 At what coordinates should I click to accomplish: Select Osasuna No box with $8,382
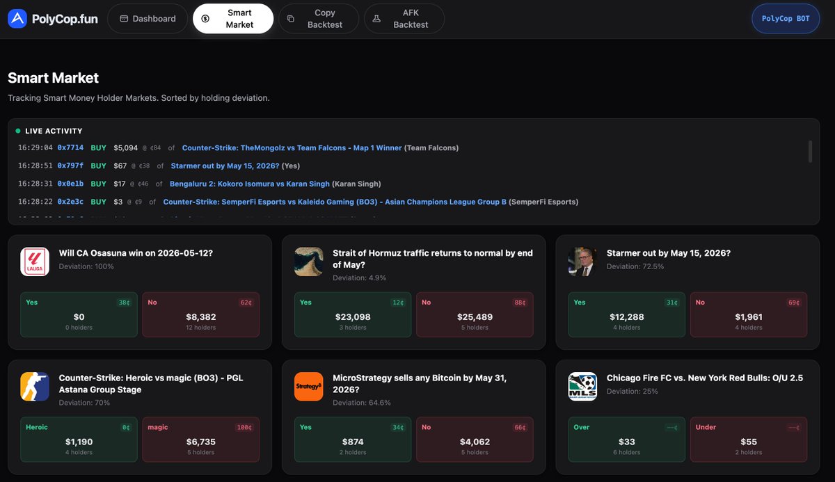pyautogui.click(x=201, y=314)
